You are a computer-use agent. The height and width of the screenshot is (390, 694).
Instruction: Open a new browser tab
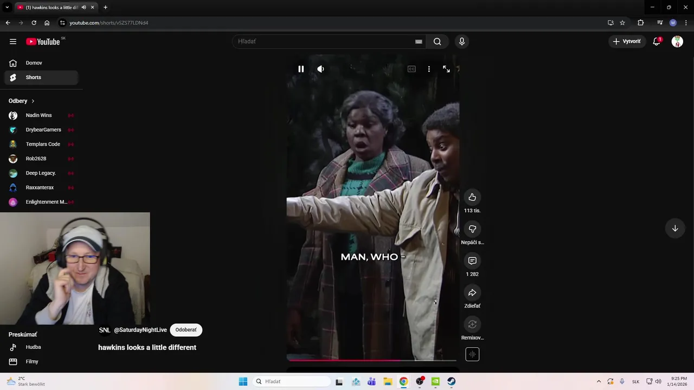pos(105,8)
